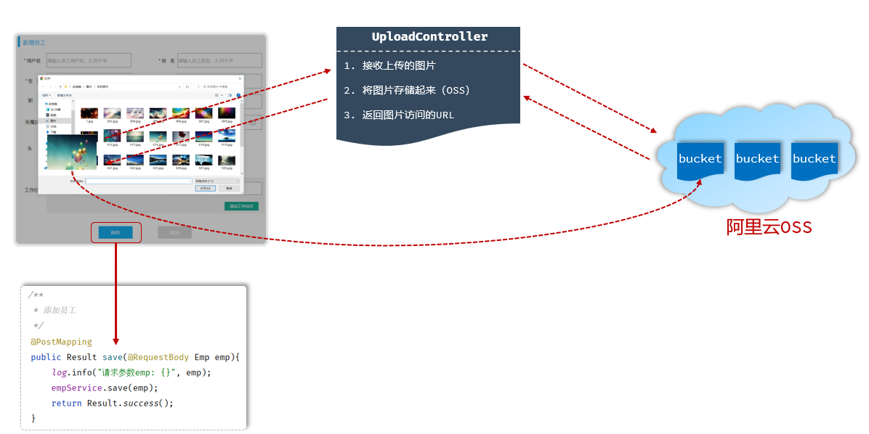Image resolution: width=869 pixels, height=434 pixels.
Task: Select thumbnail 017.jpg
Action: [x=181, y=138]
